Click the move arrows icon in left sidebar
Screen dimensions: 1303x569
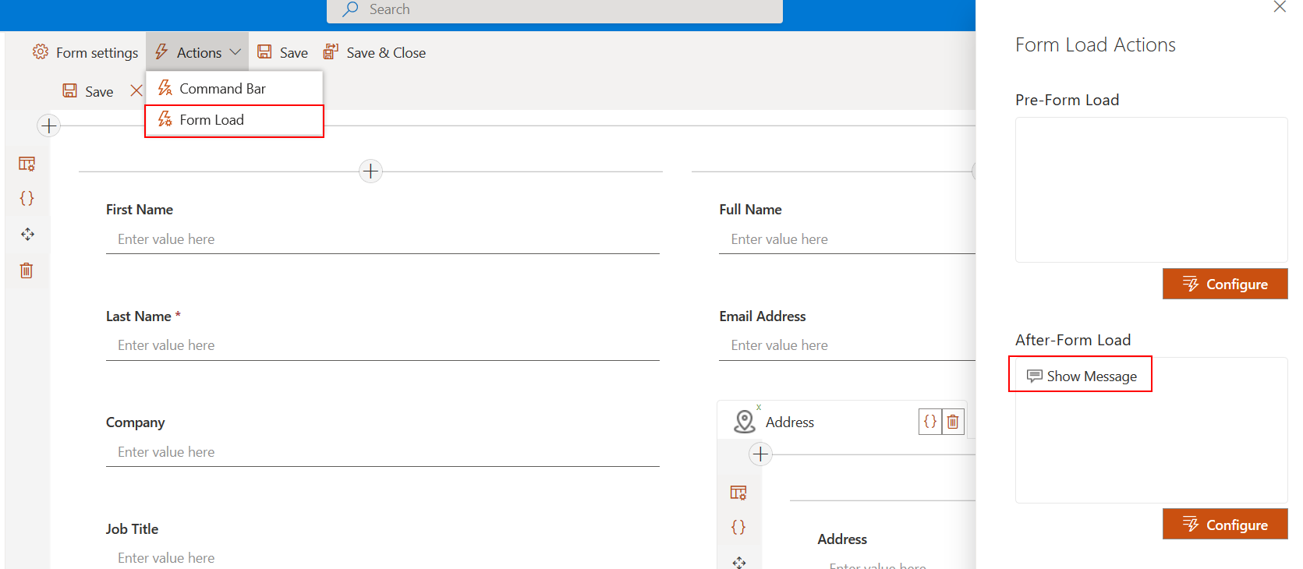27,234
